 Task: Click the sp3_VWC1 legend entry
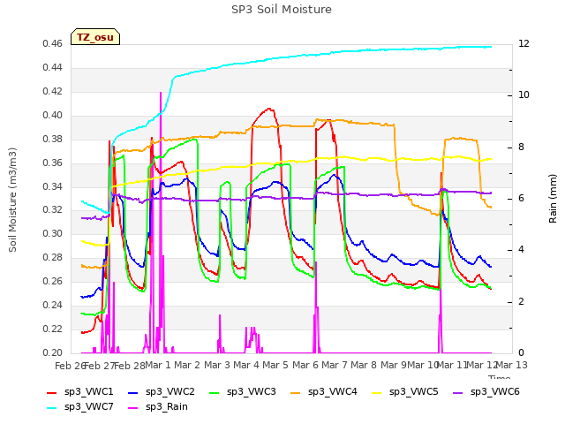pyautogui.click(x=80, y=391)
